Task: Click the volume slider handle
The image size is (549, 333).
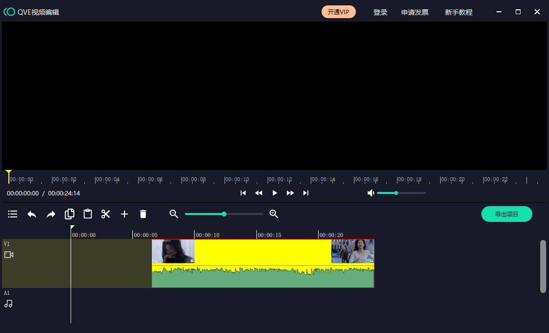Action: (x=396, y=193)
